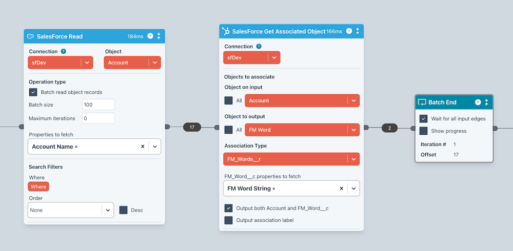Click the Batch size input field
The height and width of the screenshot is (251, 513).
(x=98, y=104)
